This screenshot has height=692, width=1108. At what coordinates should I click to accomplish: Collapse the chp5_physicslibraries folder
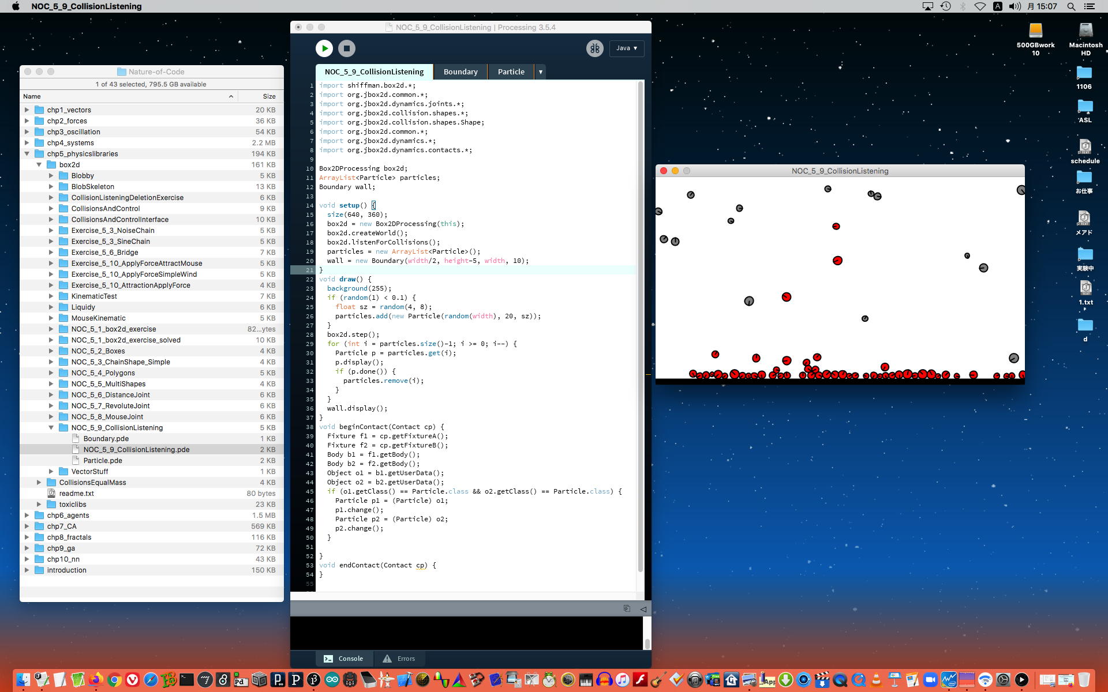(27, 154)
